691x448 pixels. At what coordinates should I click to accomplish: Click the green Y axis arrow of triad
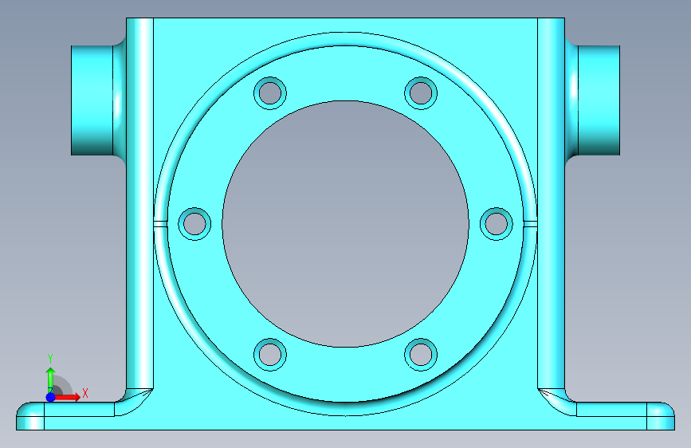50,380
